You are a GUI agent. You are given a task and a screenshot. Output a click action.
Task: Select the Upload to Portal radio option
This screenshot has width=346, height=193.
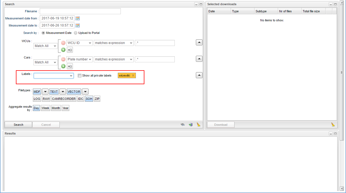(x=76, y=33)
